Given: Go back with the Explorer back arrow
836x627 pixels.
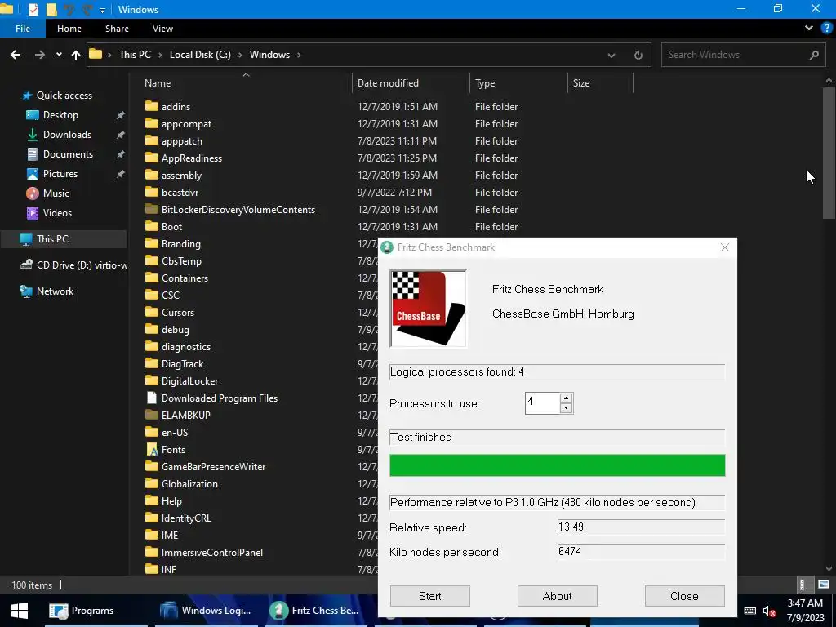Looking at the screenshot, I should click(16, 55).
